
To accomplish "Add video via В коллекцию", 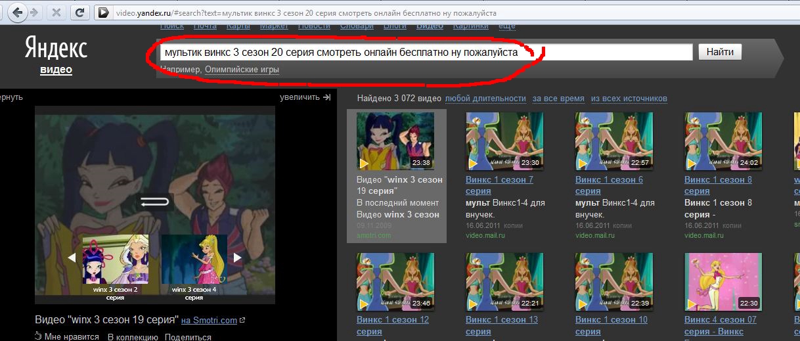I will click(132, 336).
